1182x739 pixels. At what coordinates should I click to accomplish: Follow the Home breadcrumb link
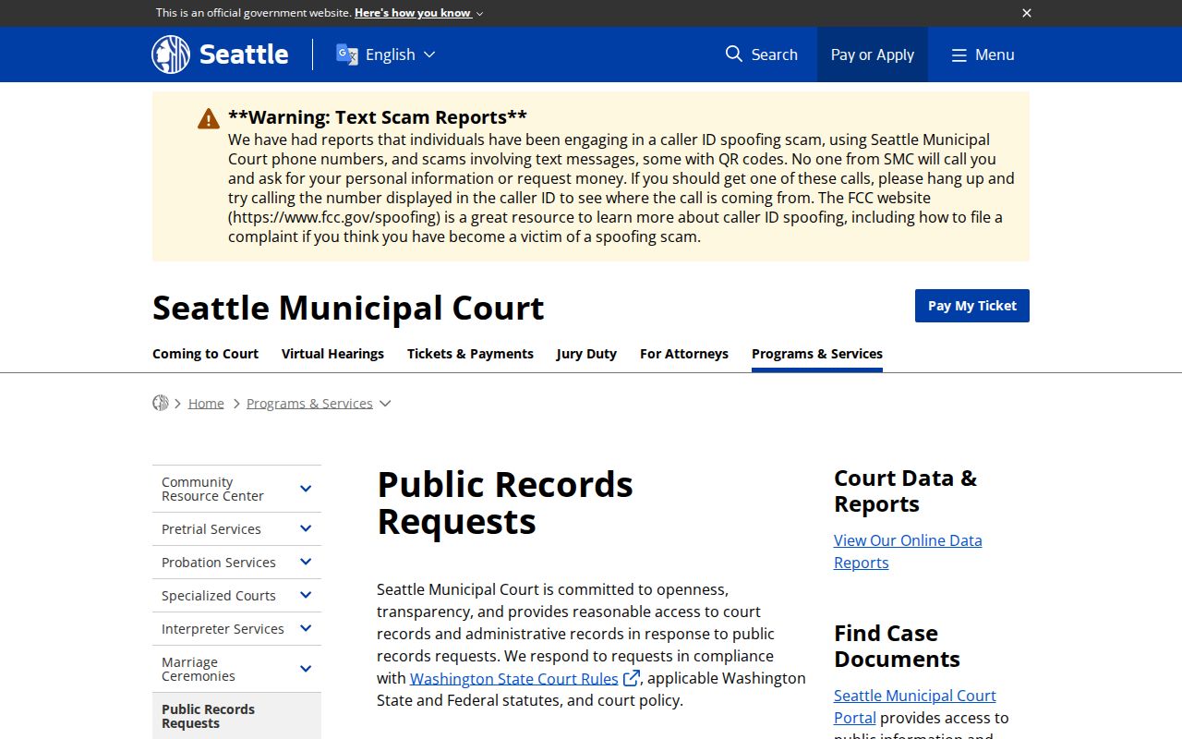point(206,404)
